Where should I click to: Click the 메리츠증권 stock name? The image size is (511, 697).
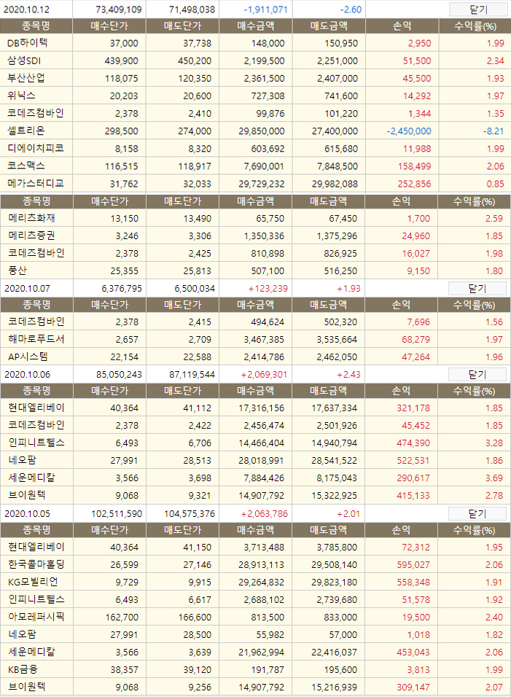click(31, 235)
